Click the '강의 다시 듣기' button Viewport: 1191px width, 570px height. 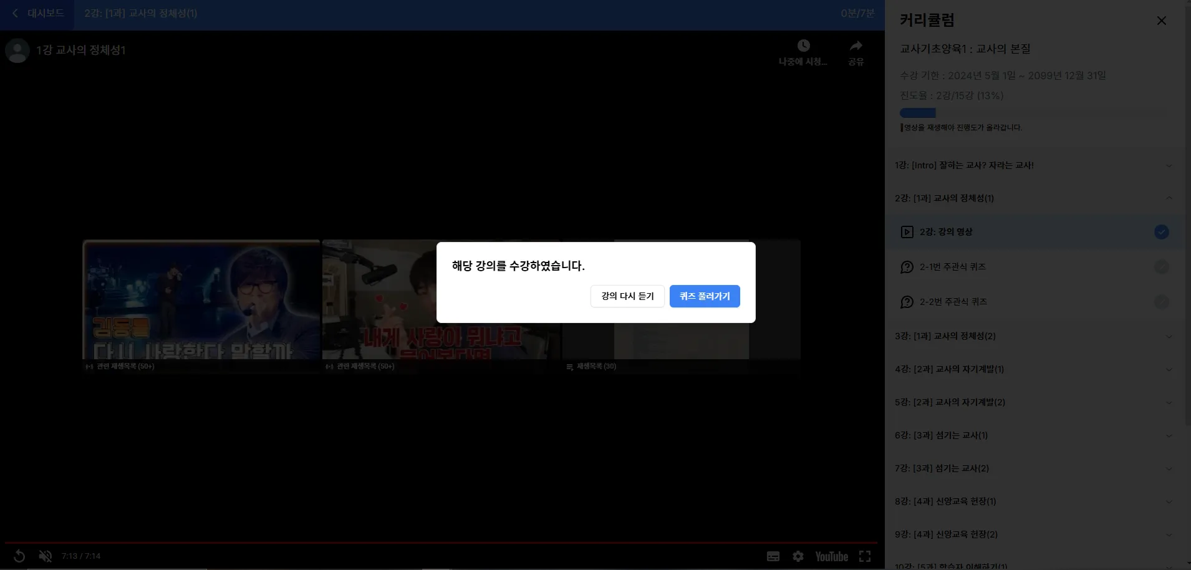pyautogui.click(x=627, y=296)
